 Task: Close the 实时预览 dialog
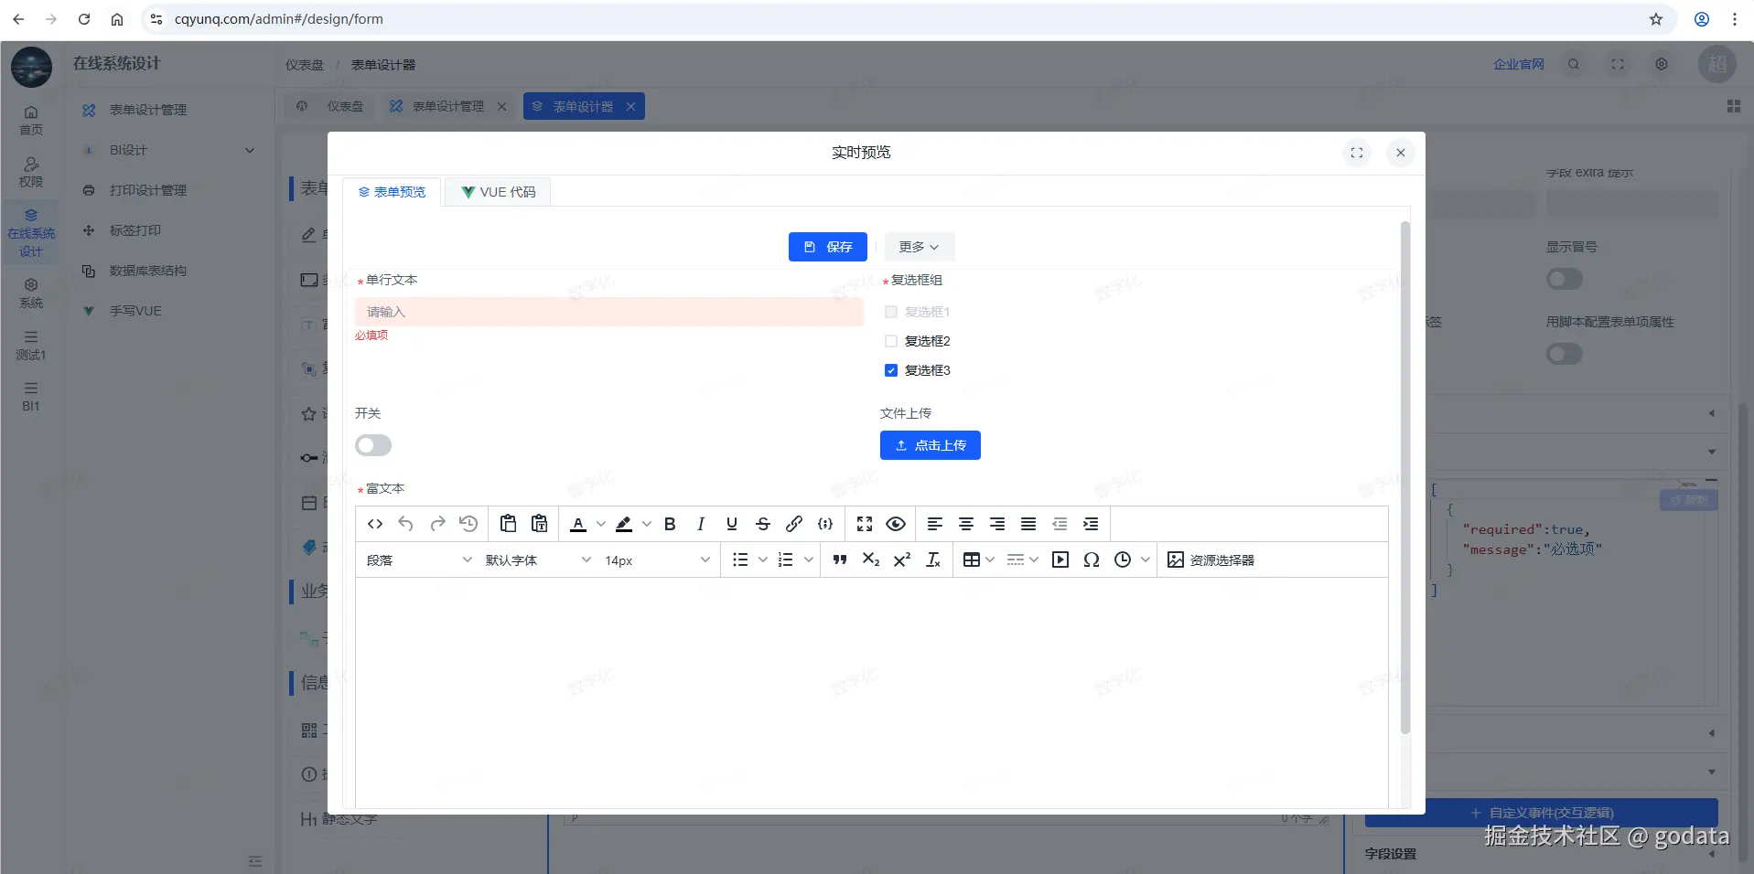pyautogui.click(x=1401, y=153)
